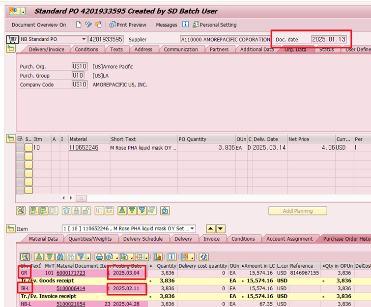The width and height of the screenshot is (371, 307).
Task: Click the clipboard attachment icon in item overview toolbar
Action: (165, 211)
